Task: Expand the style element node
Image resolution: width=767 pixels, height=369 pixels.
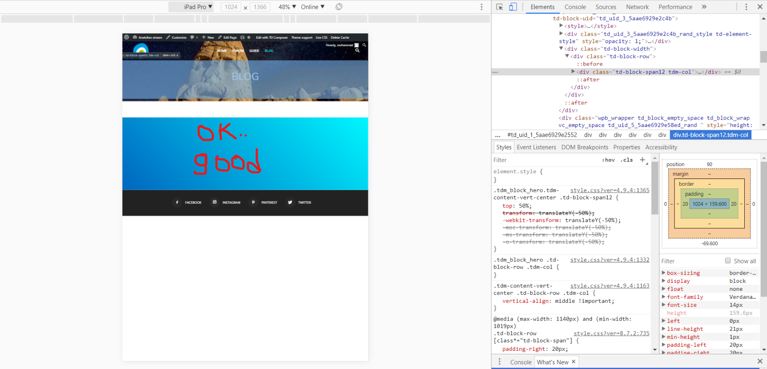Action: tap(561, 26)
